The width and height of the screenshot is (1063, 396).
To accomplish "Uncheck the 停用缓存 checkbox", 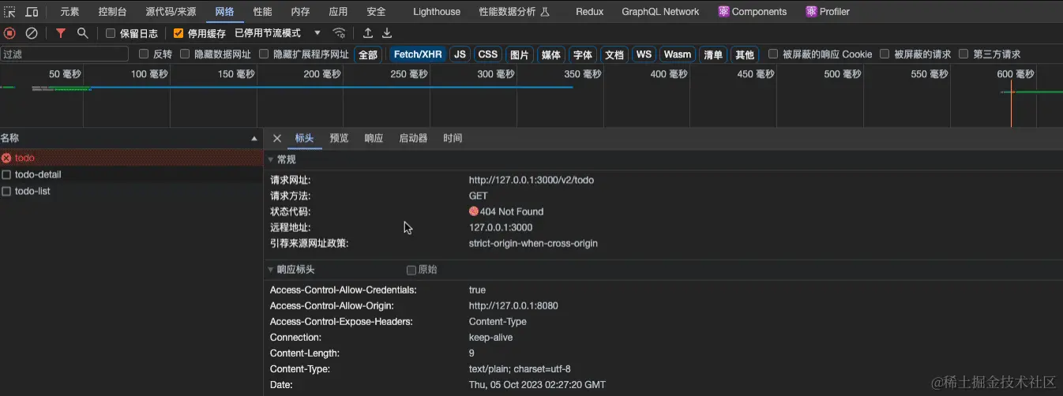I will tap(178, 33).
